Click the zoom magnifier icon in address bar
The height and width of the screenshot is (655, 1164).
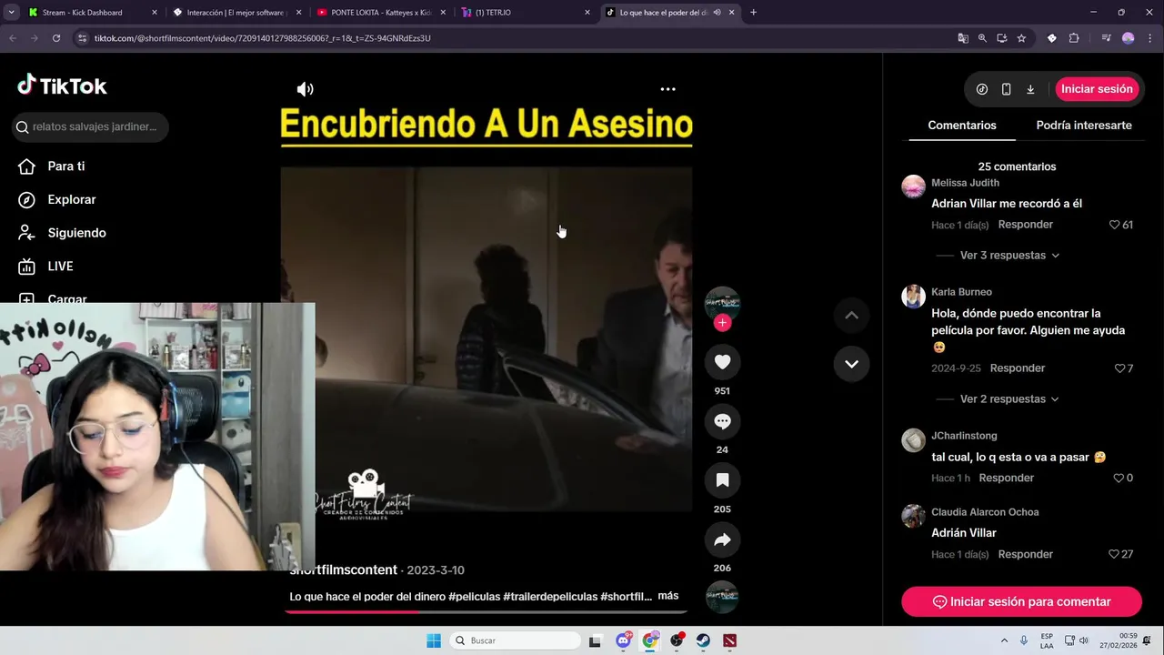click(x=982, y=38)
